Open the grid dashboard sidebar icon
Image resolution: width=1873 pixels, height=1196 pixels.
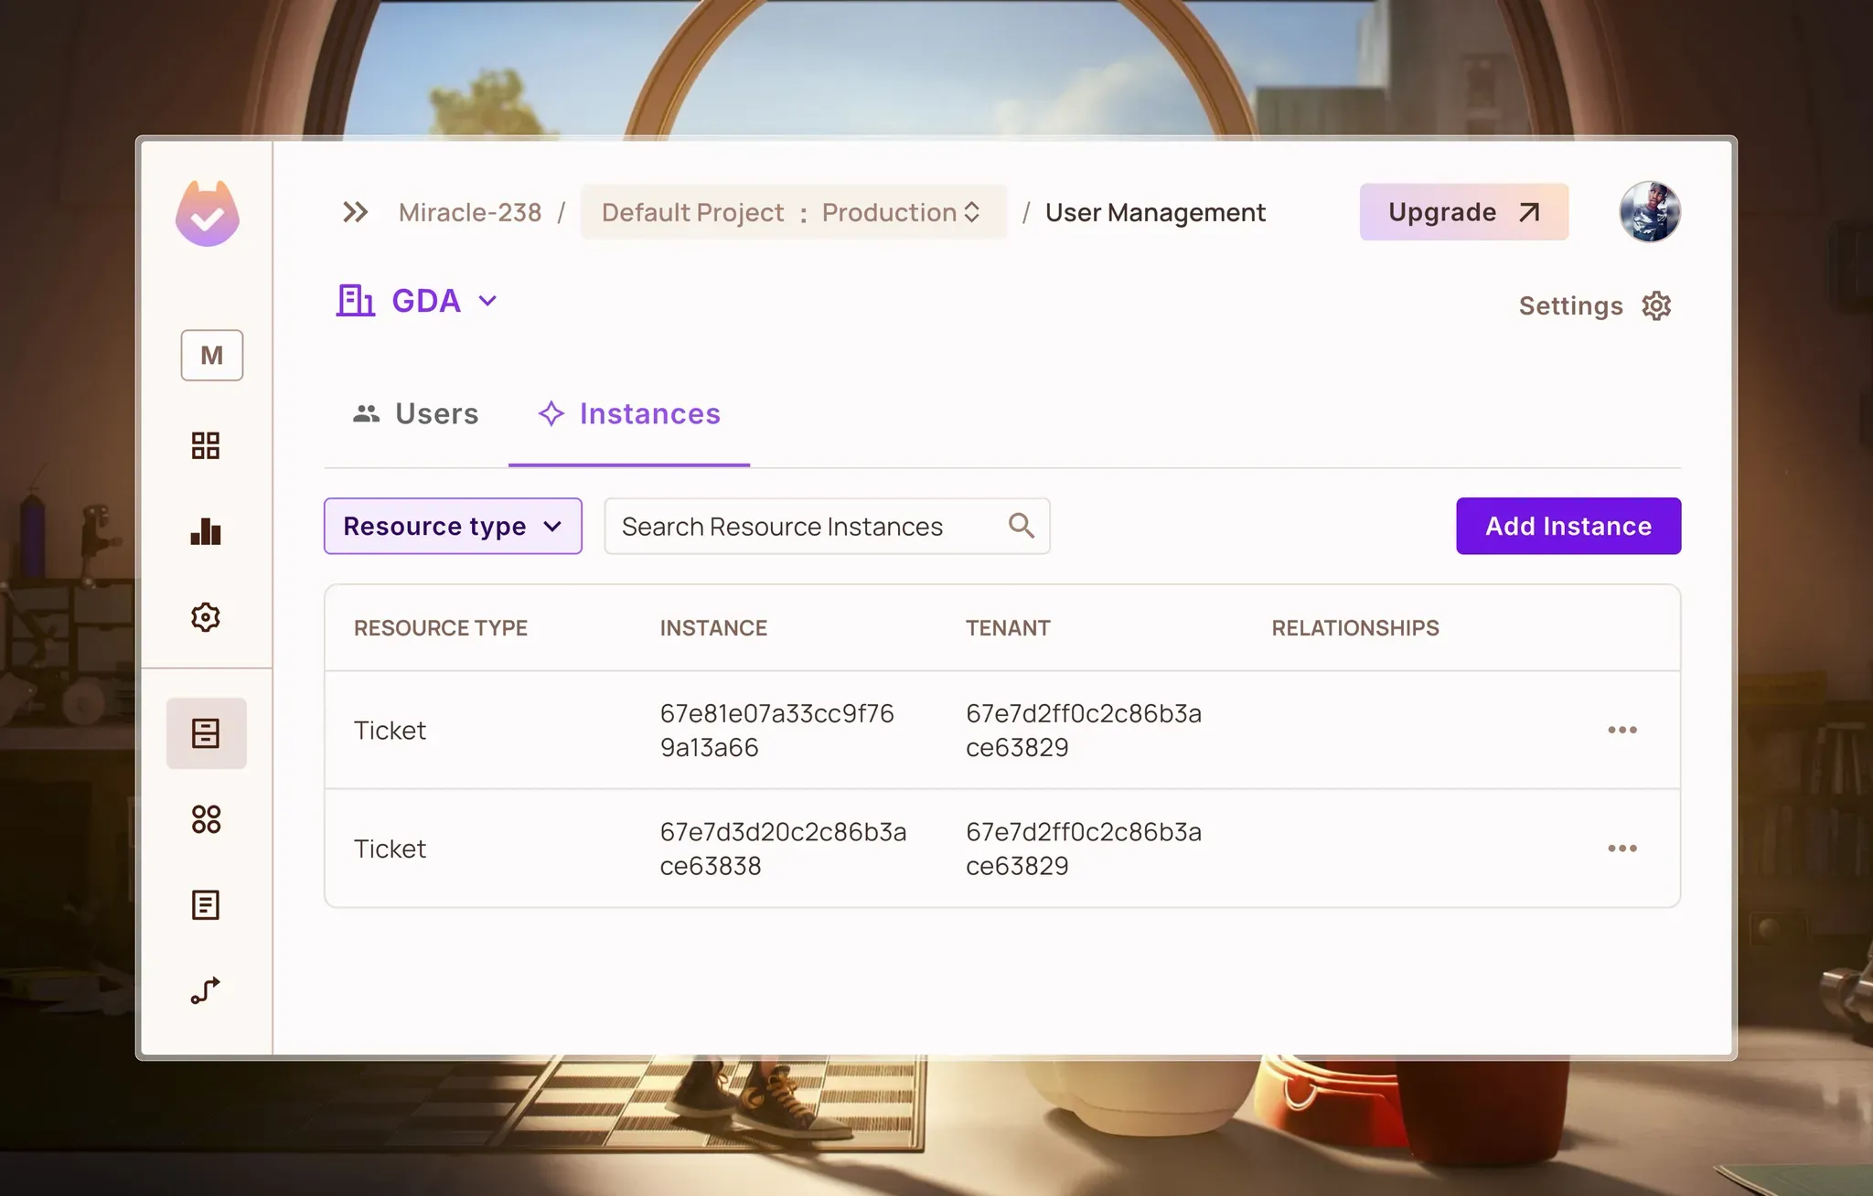click(206, 446)
